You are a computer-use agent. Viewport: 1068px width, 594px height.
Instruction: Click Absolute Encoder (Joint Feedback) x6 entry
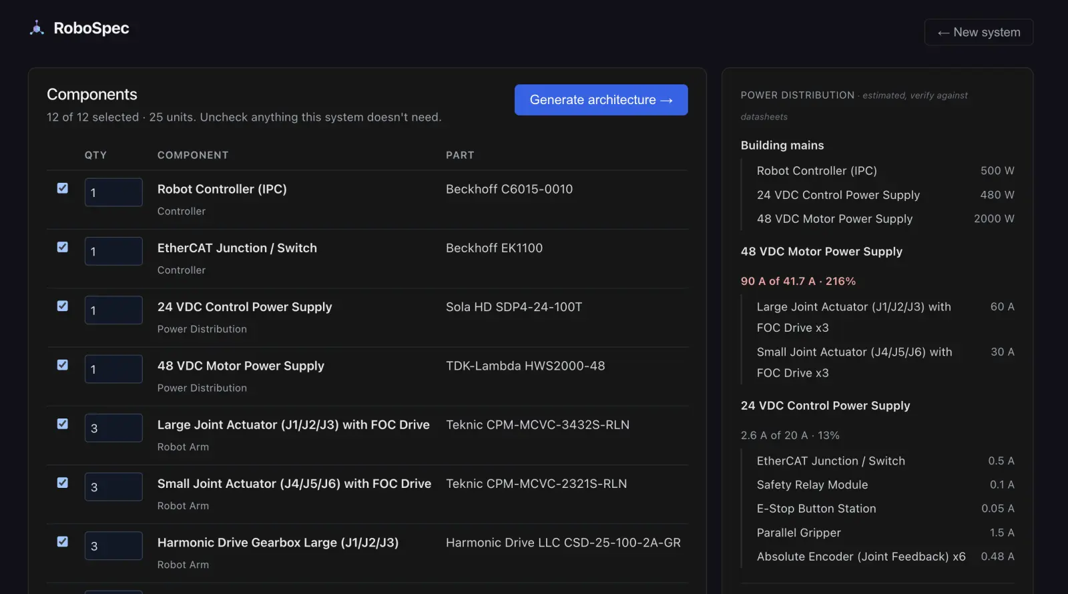pyautogui.click(x=885, y=557)
